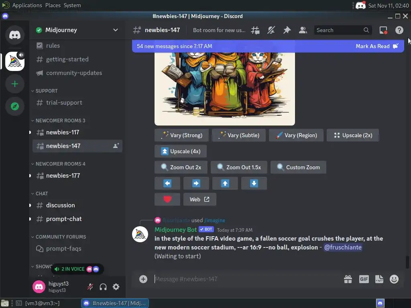Click the green Add a Server plus icon
The image size is (411, 308).
pos(15,84)
